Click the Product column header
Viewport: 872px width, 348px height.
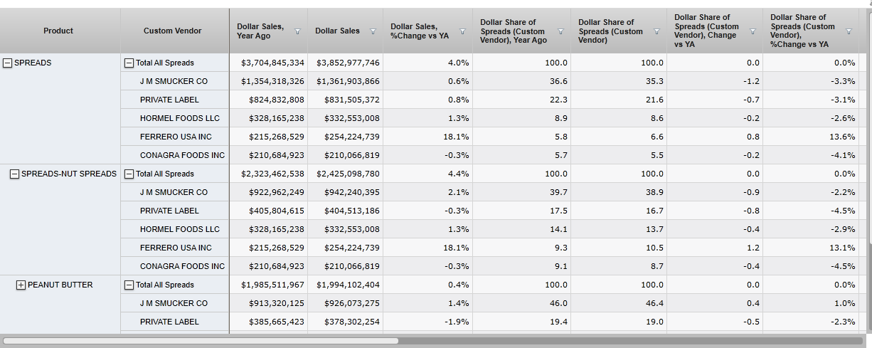(x=58, y=31)
